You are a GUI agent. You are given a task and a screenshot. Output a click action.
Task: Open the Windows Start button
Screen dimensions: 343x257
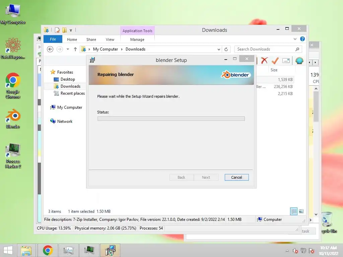(8, 250)
